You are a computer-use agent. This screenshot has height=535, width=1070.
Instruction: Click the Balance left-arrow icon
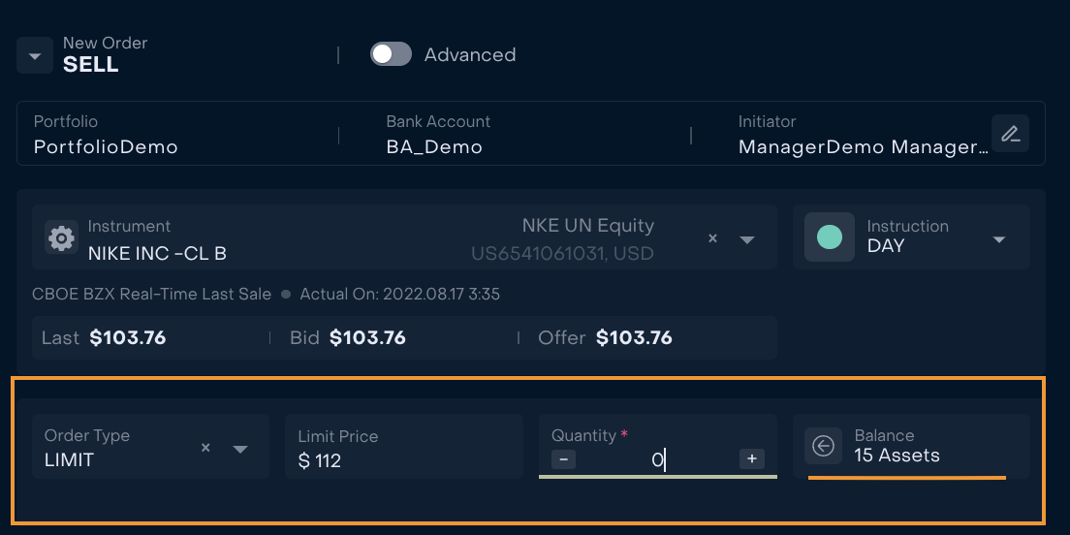tap(823, 446)
